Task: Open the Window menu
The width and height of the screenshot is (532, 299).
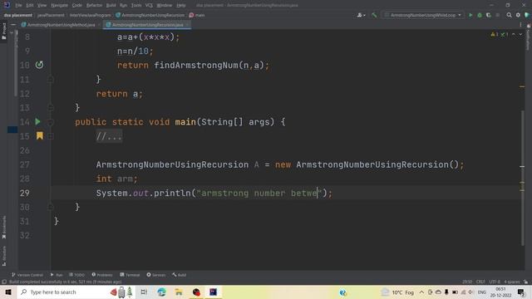Action: tap(165, 5)
